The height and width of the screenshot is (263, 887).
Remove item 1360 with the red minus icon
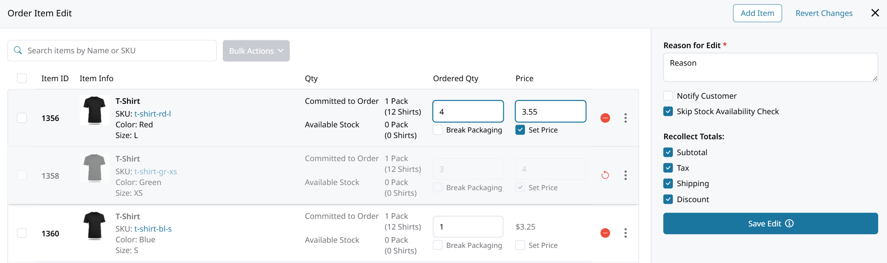pos(605,233)
